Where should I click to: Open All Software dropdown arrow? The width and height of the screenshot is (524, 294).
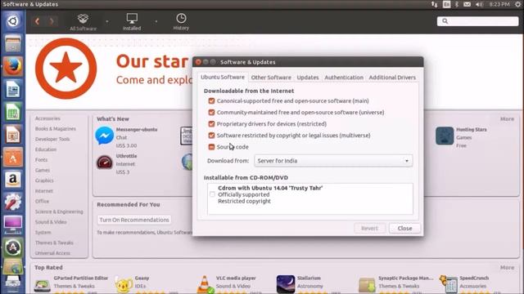(107, 22)
